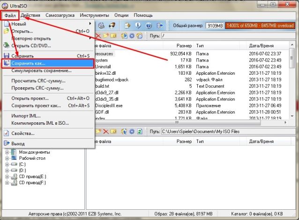The height and width of the screenshot is (220, 299).
Task: Choose Открыть проект... menu entry
Action: click(48, 98)
